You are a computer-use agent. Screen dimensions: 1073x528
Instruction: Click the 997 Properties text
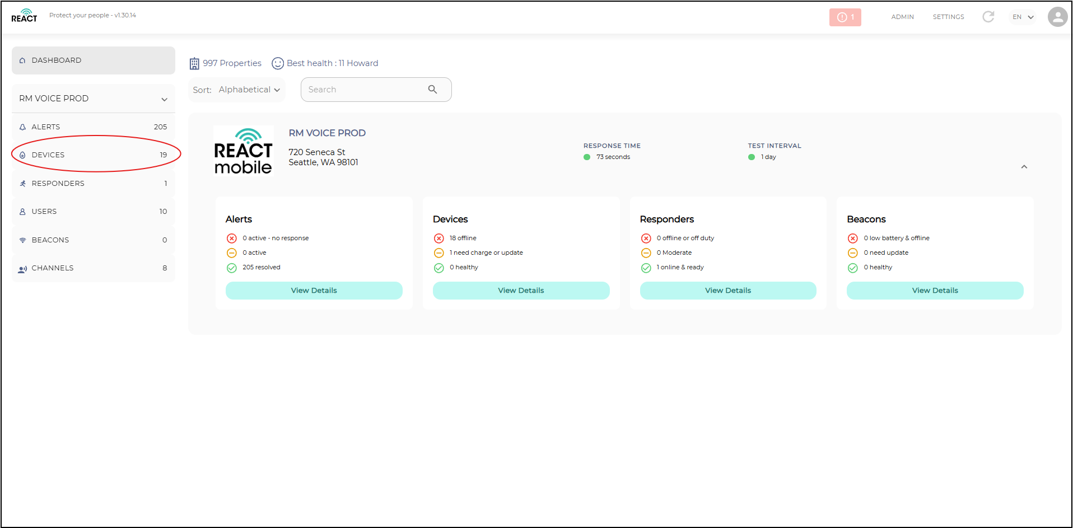(232, 63)
